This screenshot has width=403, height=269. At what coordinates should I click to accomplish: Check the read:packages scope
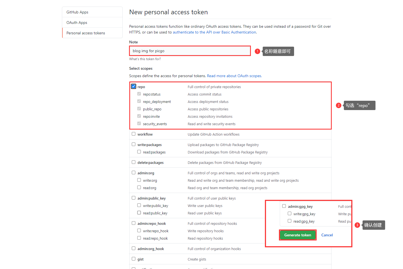click(x=139, y=152)
